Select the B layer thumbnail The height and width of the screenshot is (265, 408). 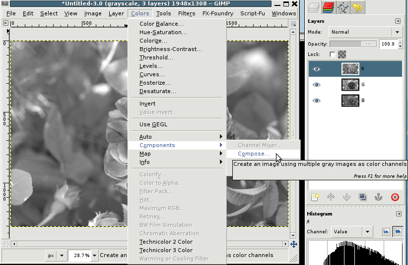350,101
